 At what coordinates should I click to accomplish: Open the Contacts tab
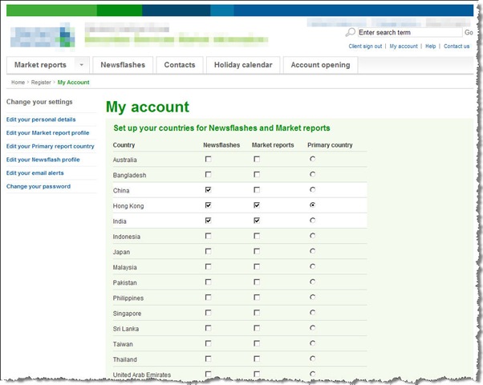(180, 65)
